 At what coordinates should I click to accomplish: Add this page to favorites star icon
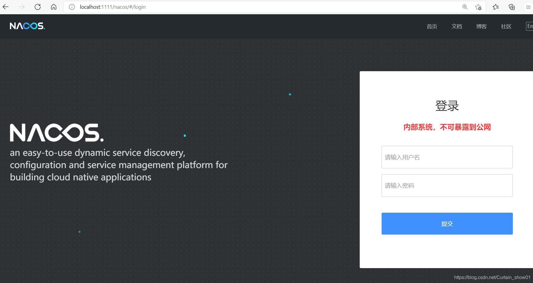(x=478, y=7)
